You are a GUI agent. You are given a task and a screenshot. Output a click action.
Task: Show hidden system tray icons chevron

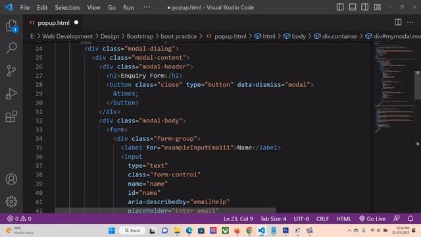point(349,230)
